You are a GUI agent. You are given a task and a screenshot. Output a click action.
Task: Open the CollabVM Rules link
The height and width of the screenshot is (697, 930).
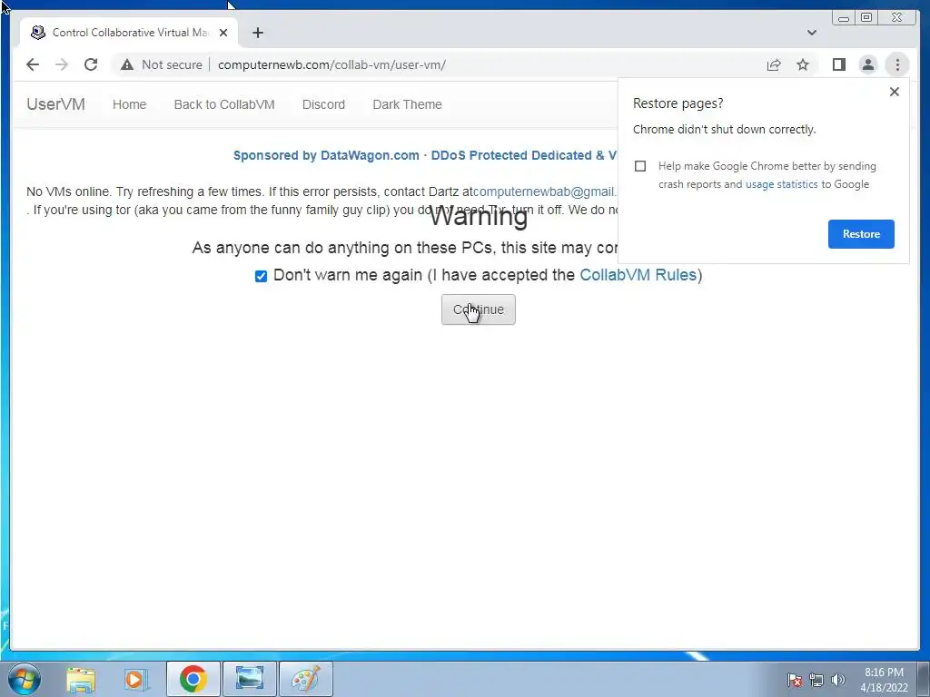tap(638, 275)
